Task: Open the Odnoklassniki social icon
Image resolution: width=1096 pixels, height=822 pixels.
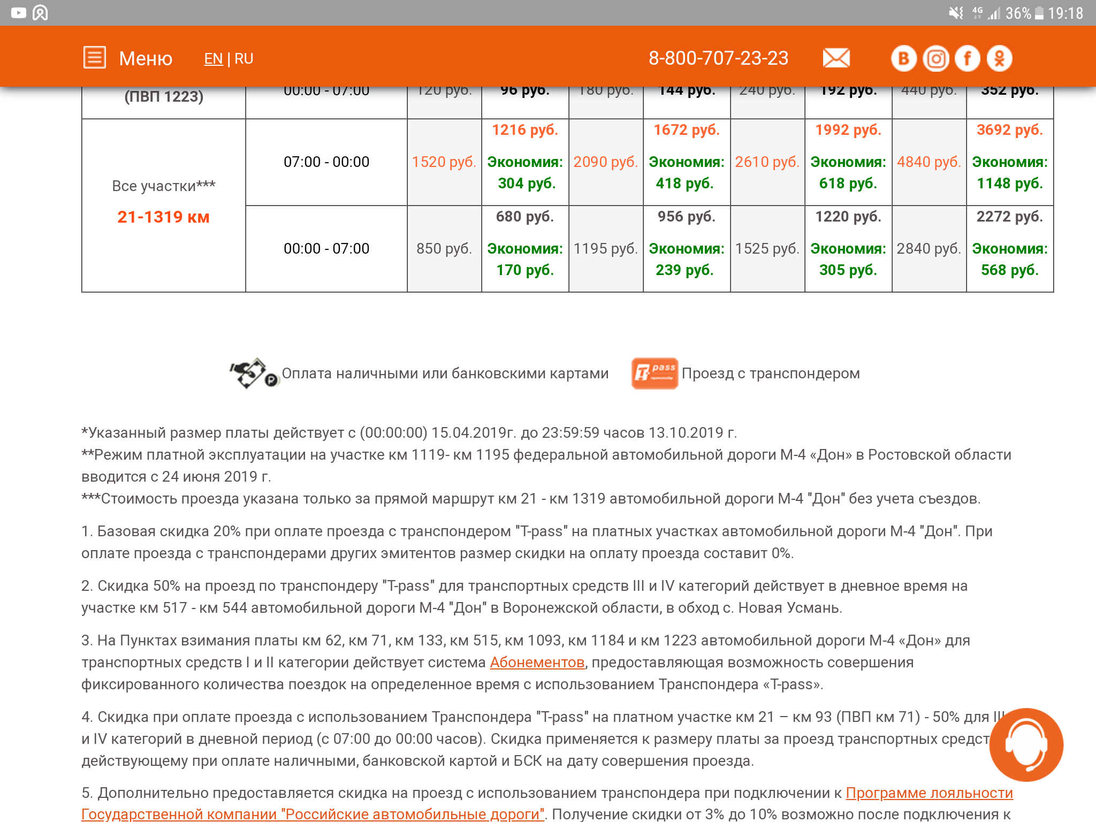Action: click(x=999, y=58)
